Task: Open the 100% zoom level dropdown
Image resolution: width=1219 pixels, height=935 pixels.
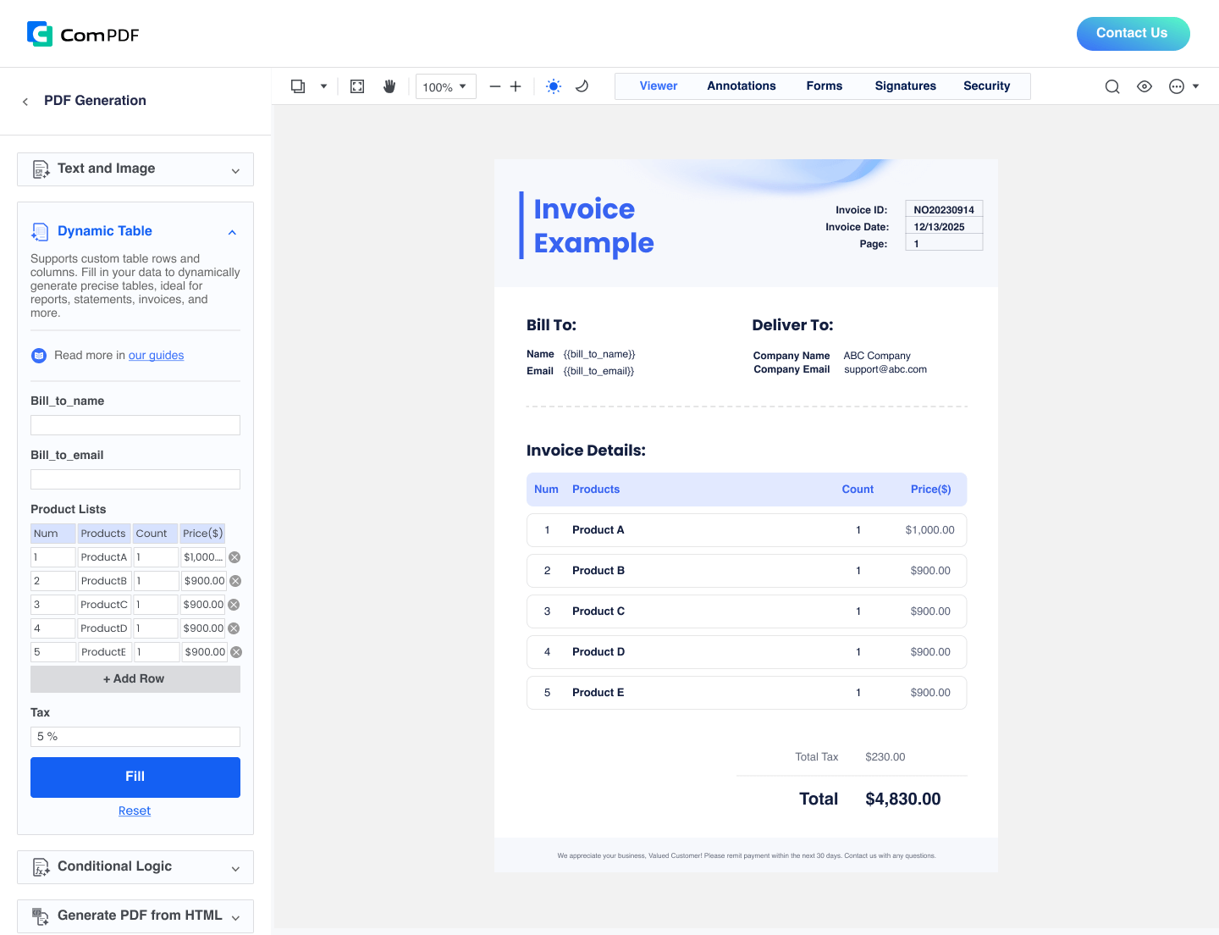Action: 445,86
